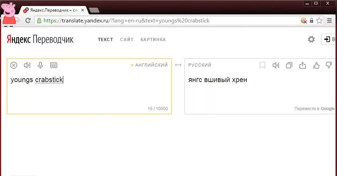The height and width of the screenshot is (176, 337).
Task: Rate the translation thumbs up
Action: (x=316, y=65)
